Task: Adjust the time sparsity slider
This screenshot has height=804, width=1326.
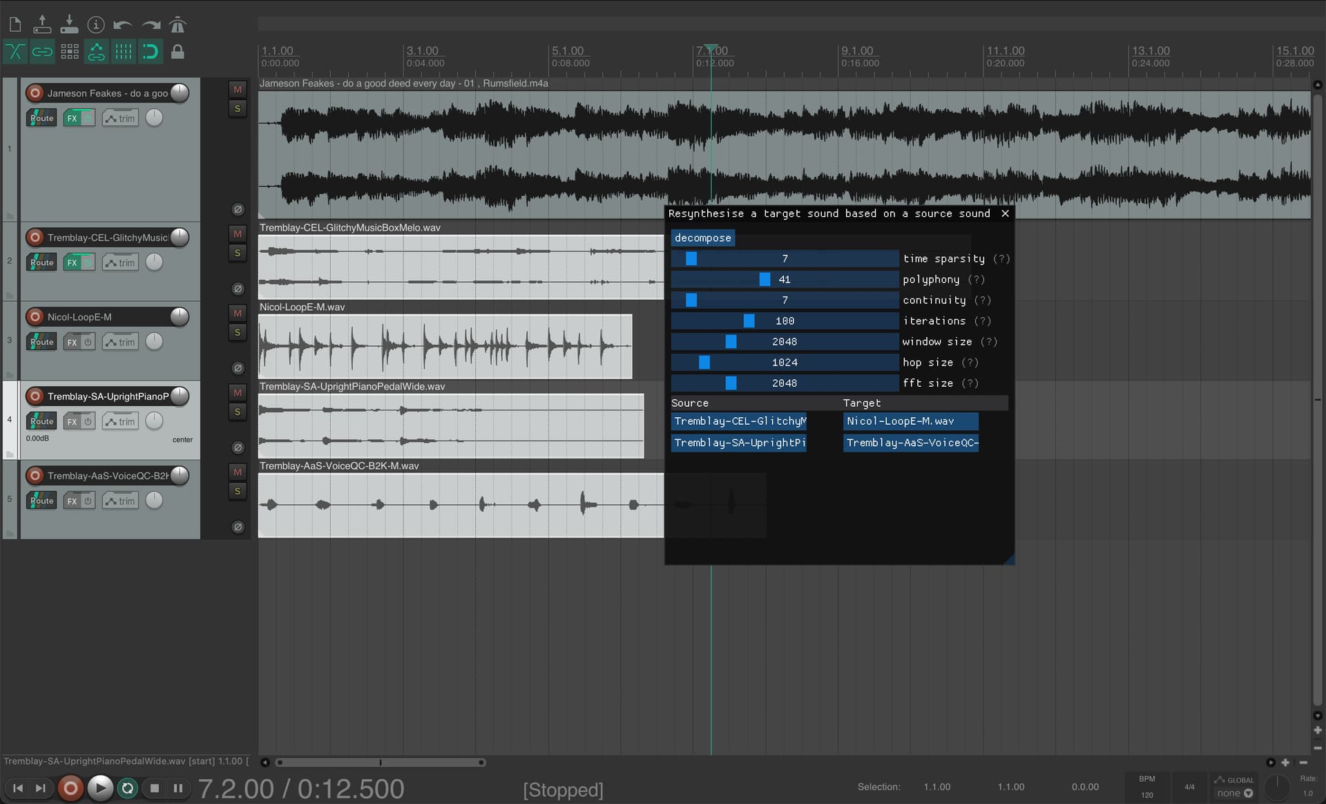Action: [785, 258]
